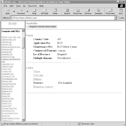Click the country list scroll up arrow

point(23,30)
